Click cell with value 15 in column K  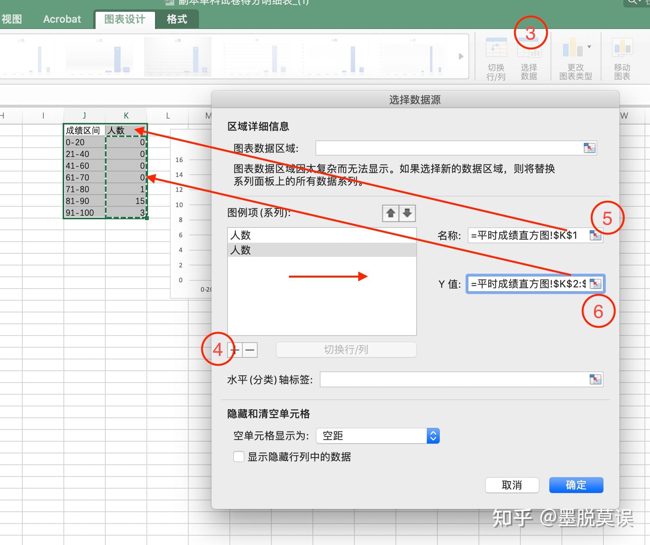tap(126, 201)
